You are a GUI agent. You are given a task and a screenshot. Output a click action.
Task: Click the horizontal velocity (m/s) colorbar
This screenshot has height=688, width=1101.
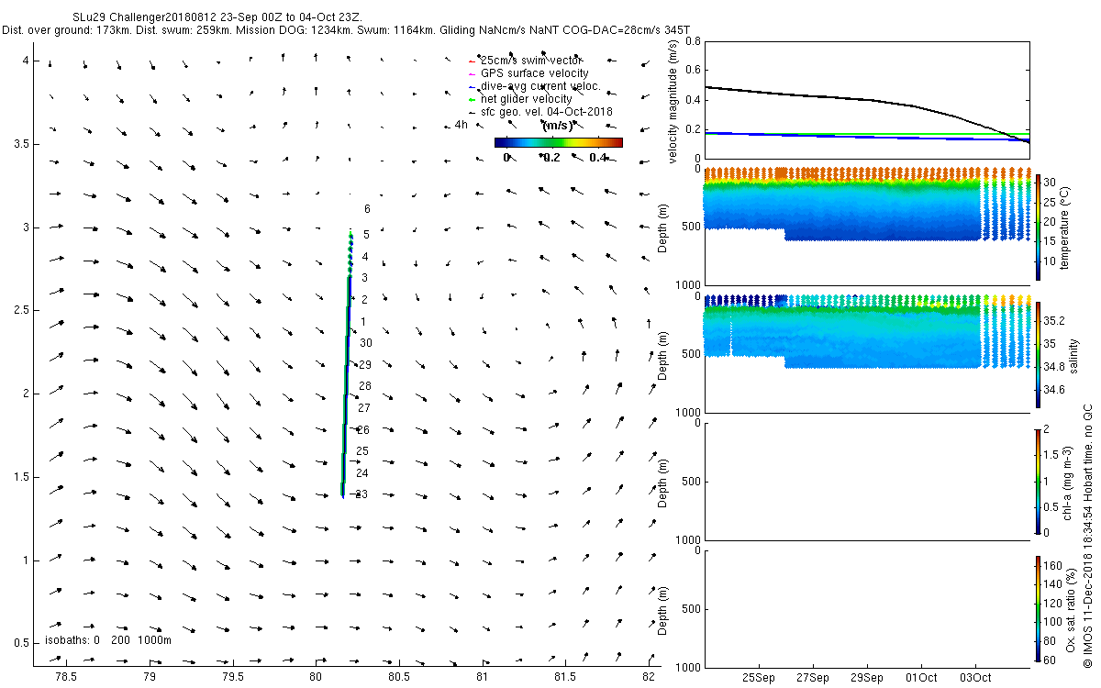click(558, 143)
